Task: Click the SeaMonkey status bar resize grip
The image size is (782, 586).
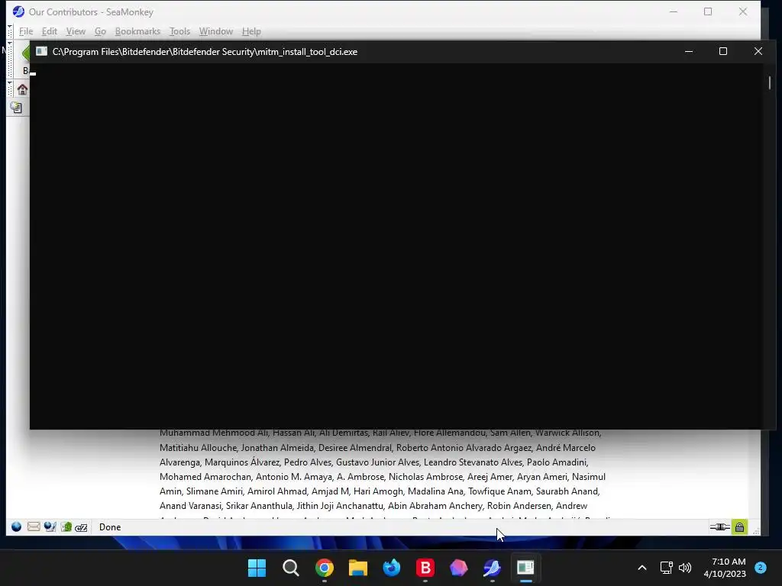Action: click(x=756, y=531)
